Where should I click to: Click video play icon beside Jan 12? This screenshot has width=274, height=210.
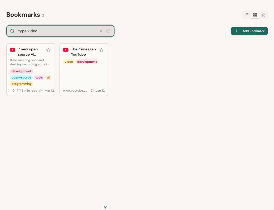[92, 91]
